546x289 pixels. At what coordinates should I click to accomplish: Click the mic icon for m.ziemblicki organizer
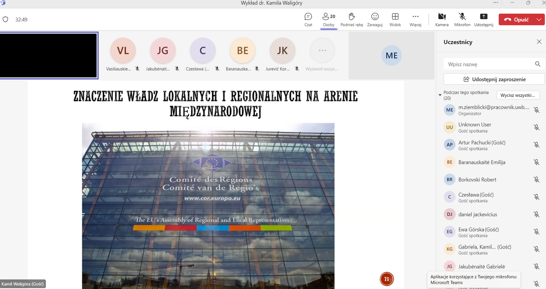(x=536, y=110)
